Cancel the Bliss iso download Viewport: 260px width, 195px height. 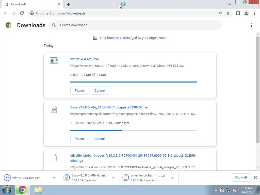tap(100, 139)
